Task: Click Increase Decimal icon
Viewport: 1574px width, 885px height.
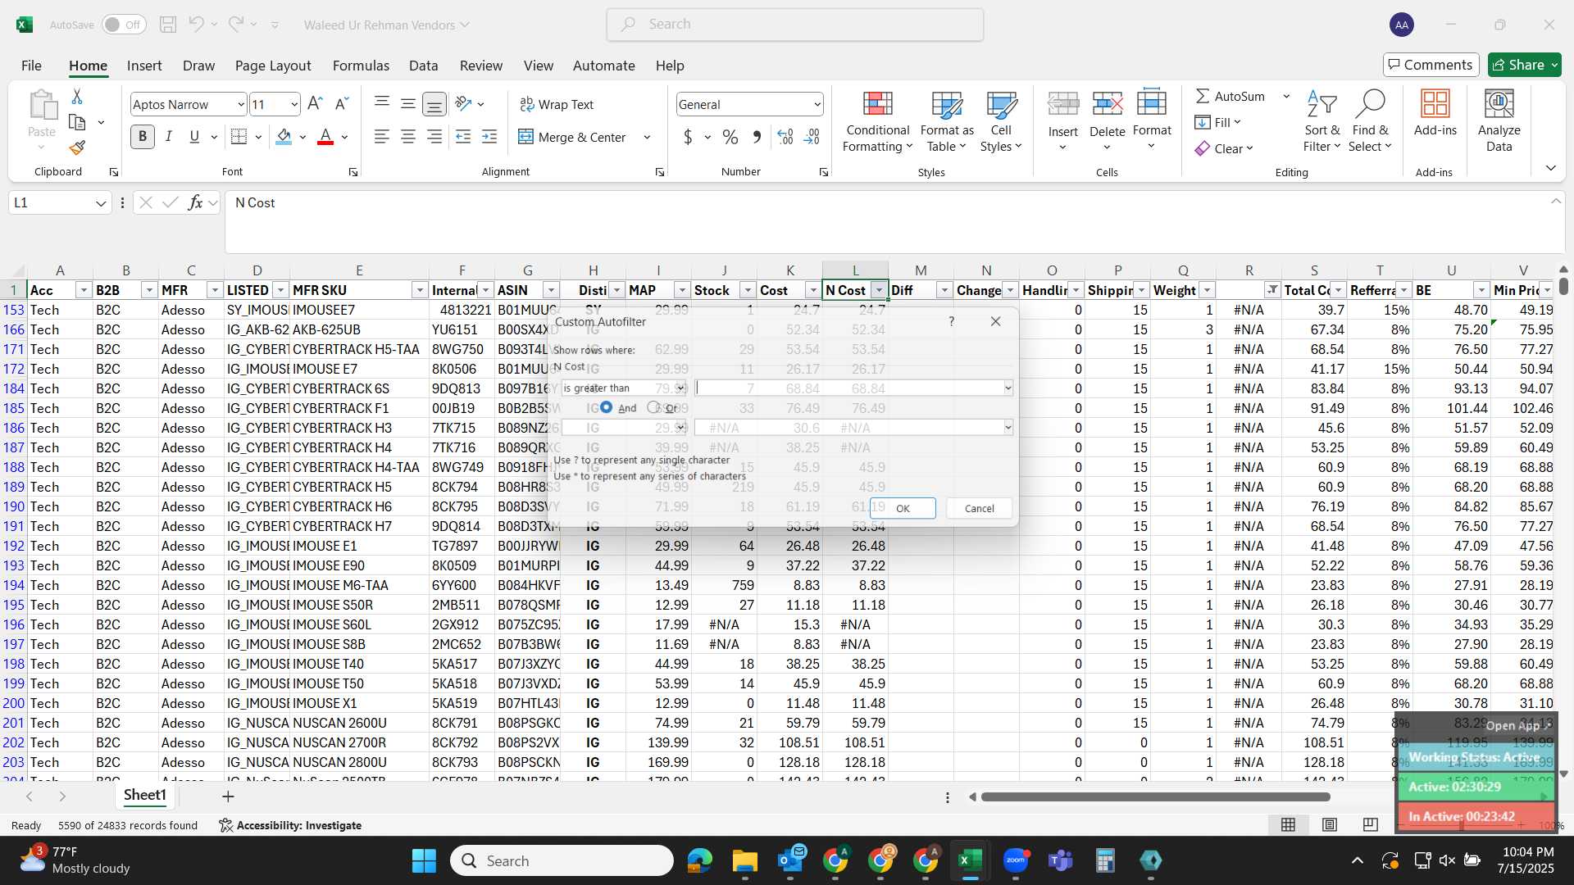Action: (785, 137)
